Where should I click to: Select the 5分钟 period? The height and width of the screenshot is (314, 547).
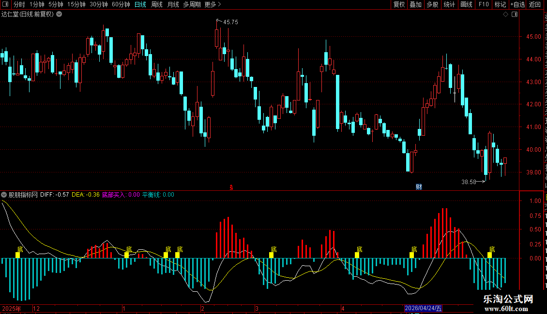(56, 4)
